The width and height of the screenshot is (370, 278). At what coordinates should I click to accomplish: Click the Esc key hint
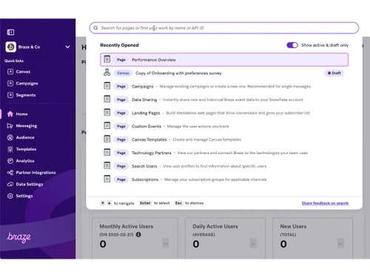tap(178, 203)
